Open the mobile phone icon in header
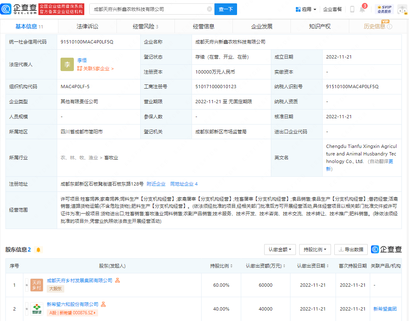Screen dimensions: 409x321 coord(352,9)
